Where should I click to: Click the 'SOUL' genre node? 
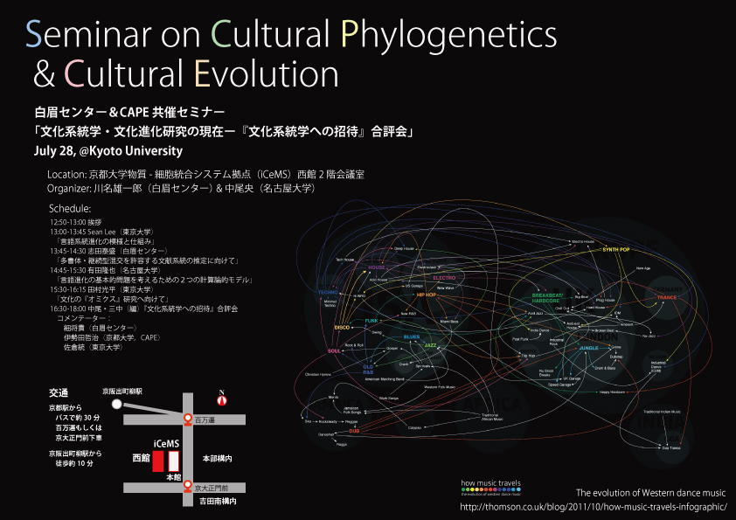(334, 351)
